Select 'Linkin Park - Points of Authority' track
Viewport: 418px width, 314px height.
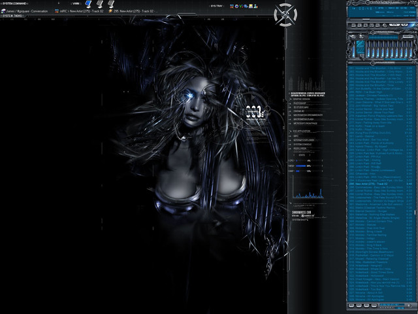tap(380, 143)
